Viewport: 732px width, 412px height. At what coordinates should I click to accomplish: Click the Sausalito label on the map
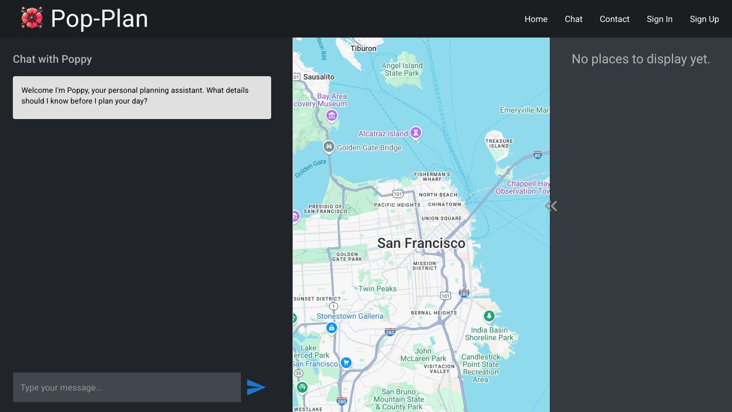point(318,77)
